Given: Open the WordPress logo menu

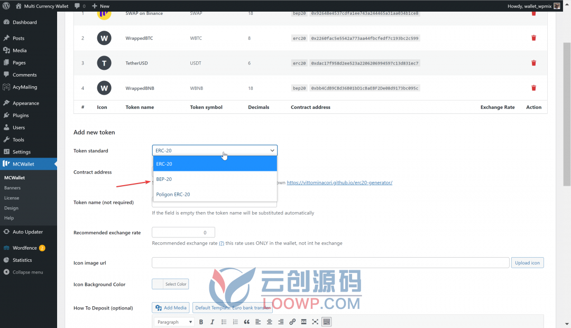Looking at the screenshot, I should pyautogui.click(x=6, y=6).
